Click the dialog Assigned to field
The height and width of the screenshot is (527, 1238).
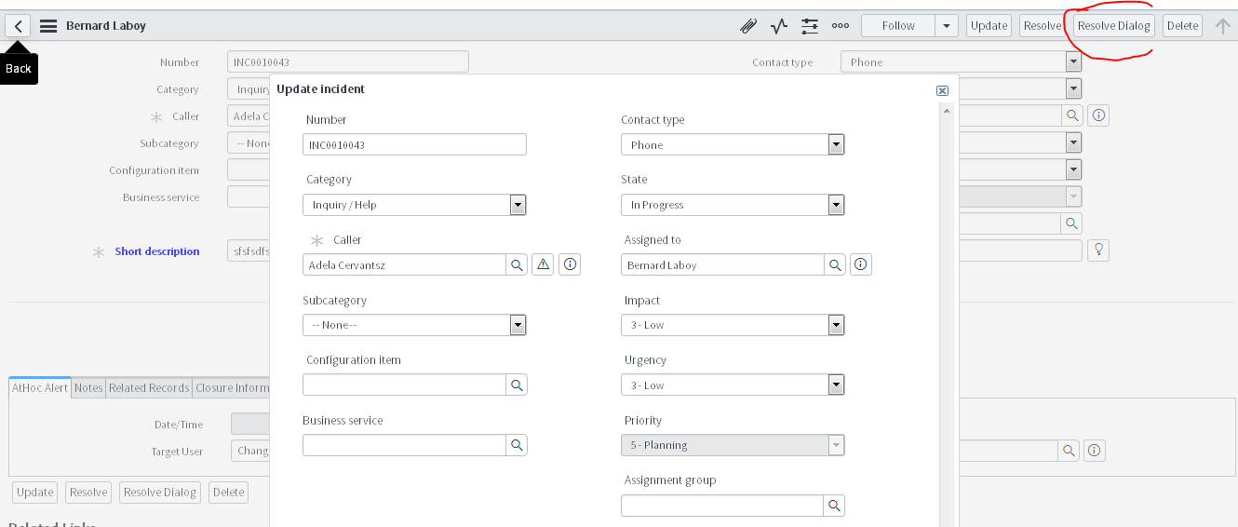pos(722,265)
